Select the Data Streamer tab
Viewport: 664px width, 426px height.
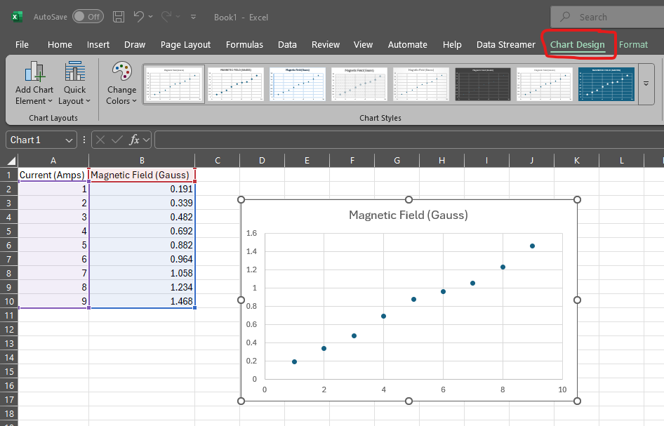(x=505, y=44)
